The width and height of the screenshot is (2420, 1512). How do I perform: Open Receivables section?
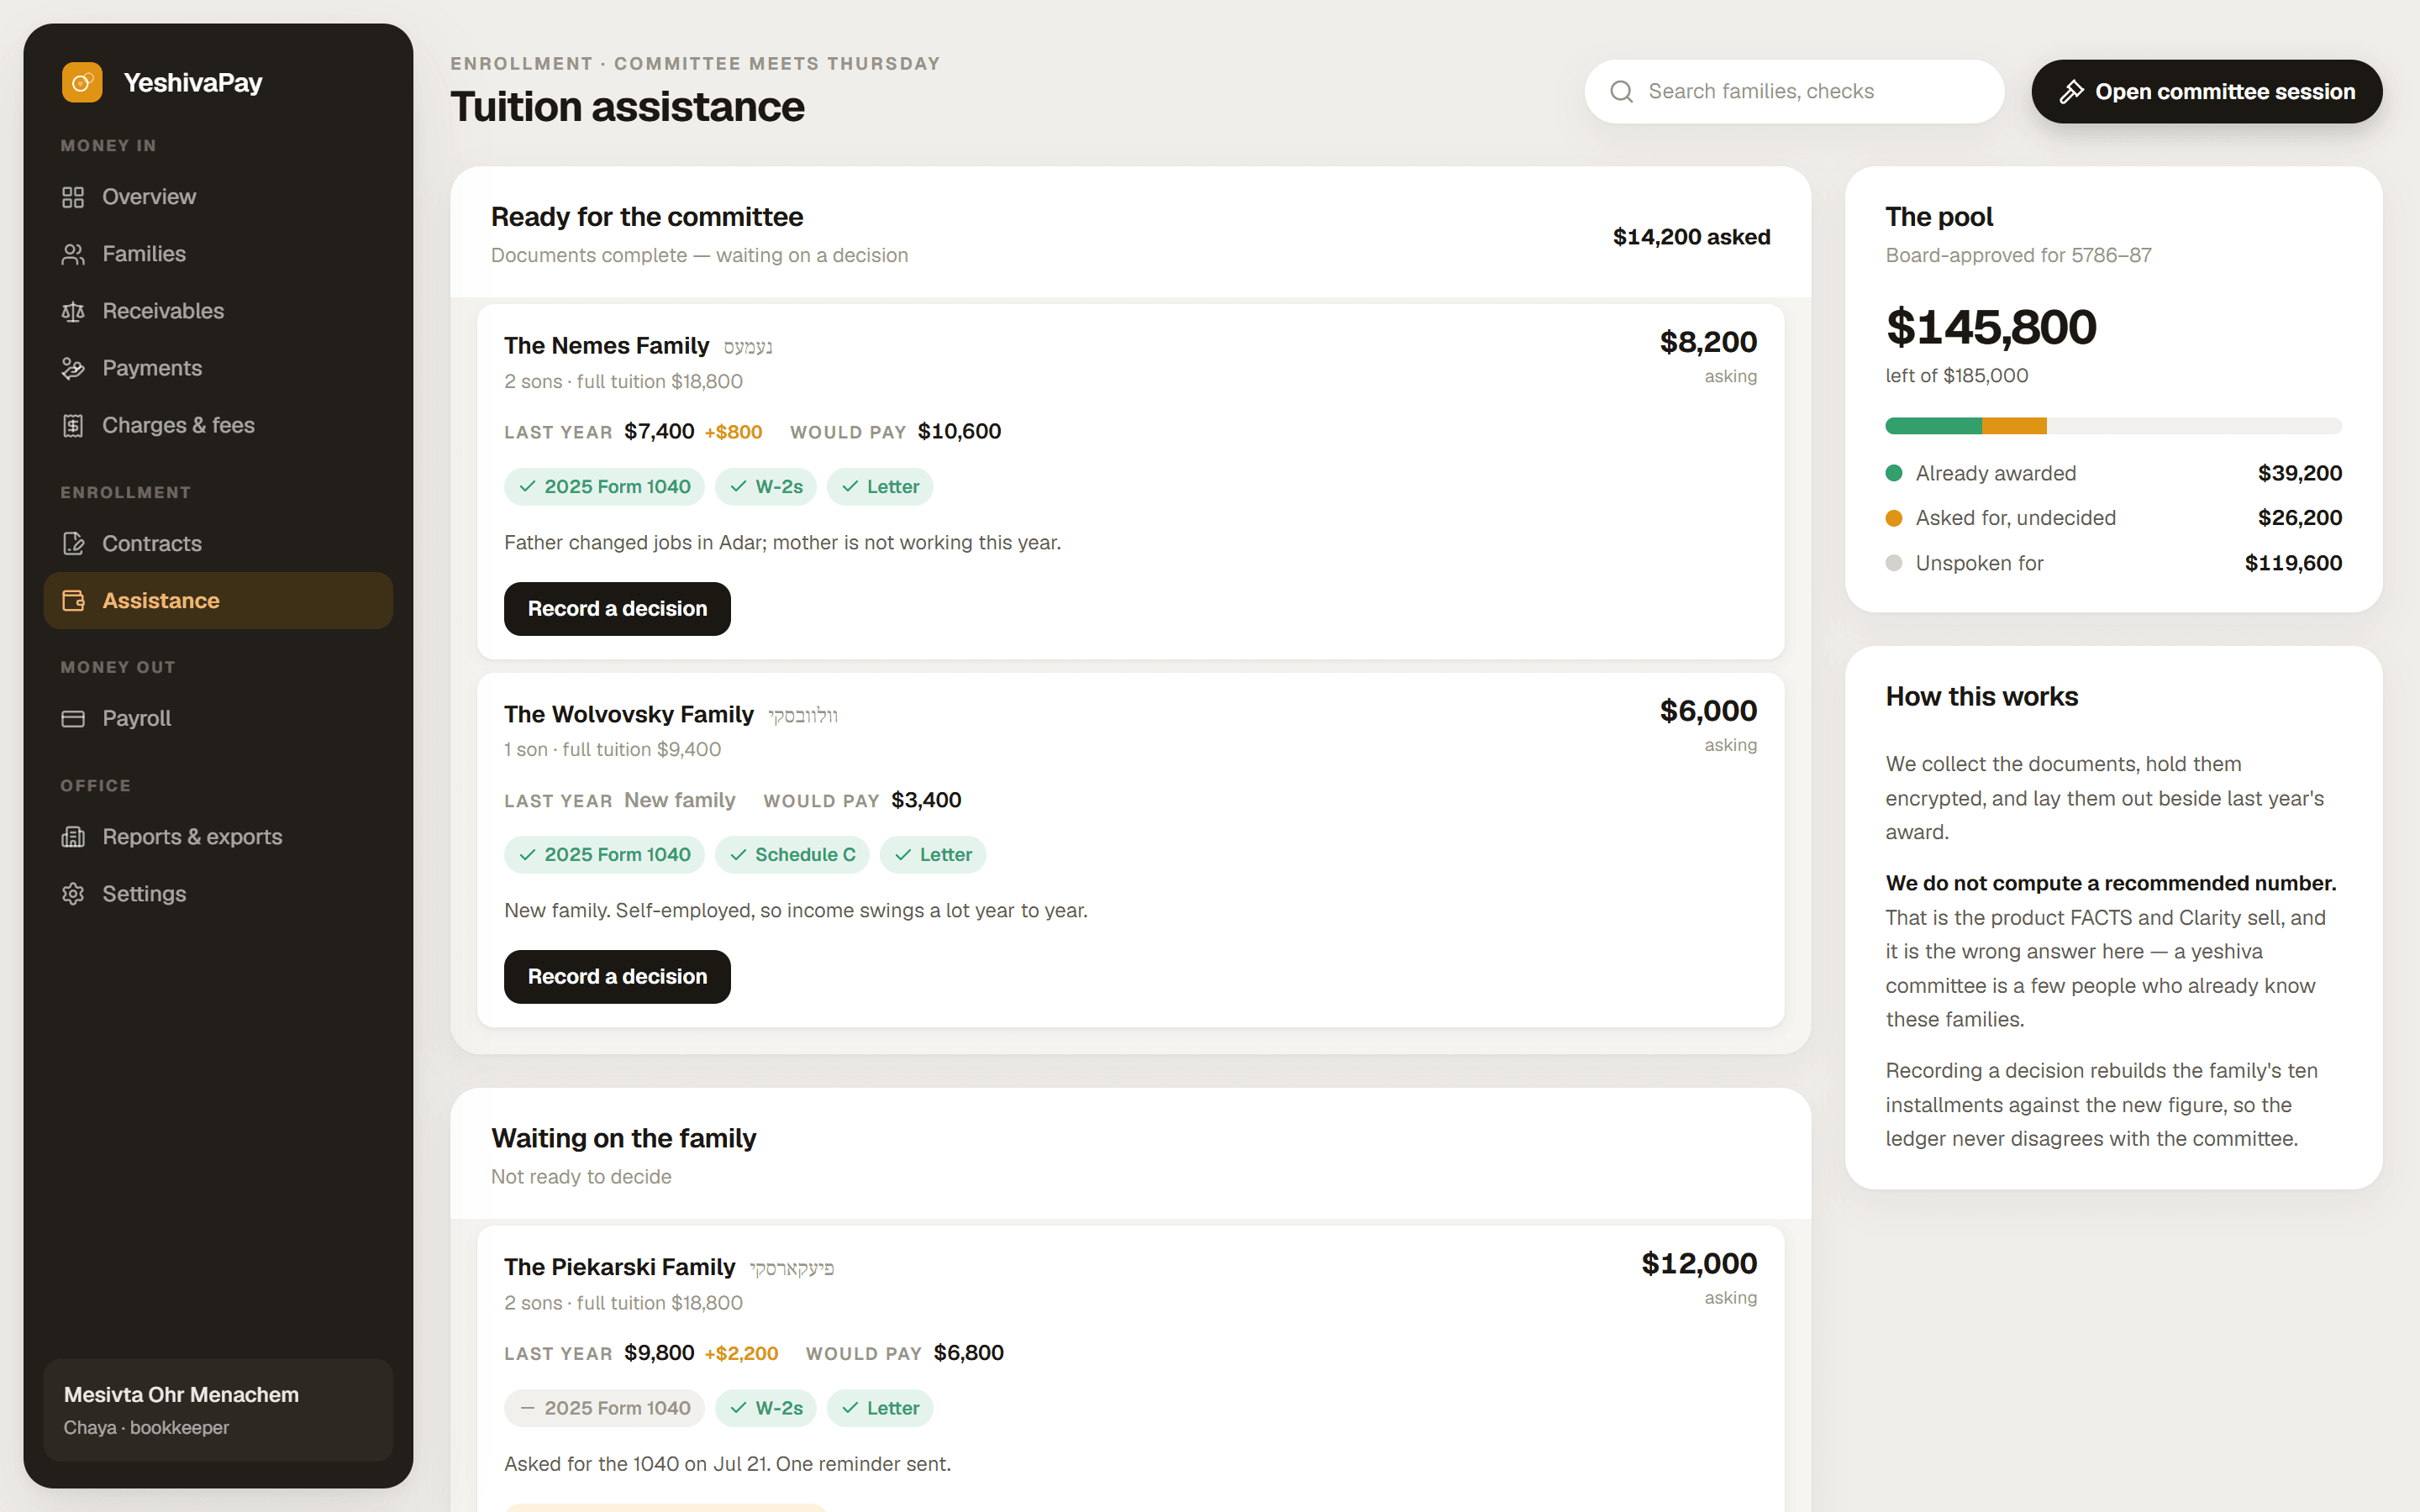(x=218, y=311)
